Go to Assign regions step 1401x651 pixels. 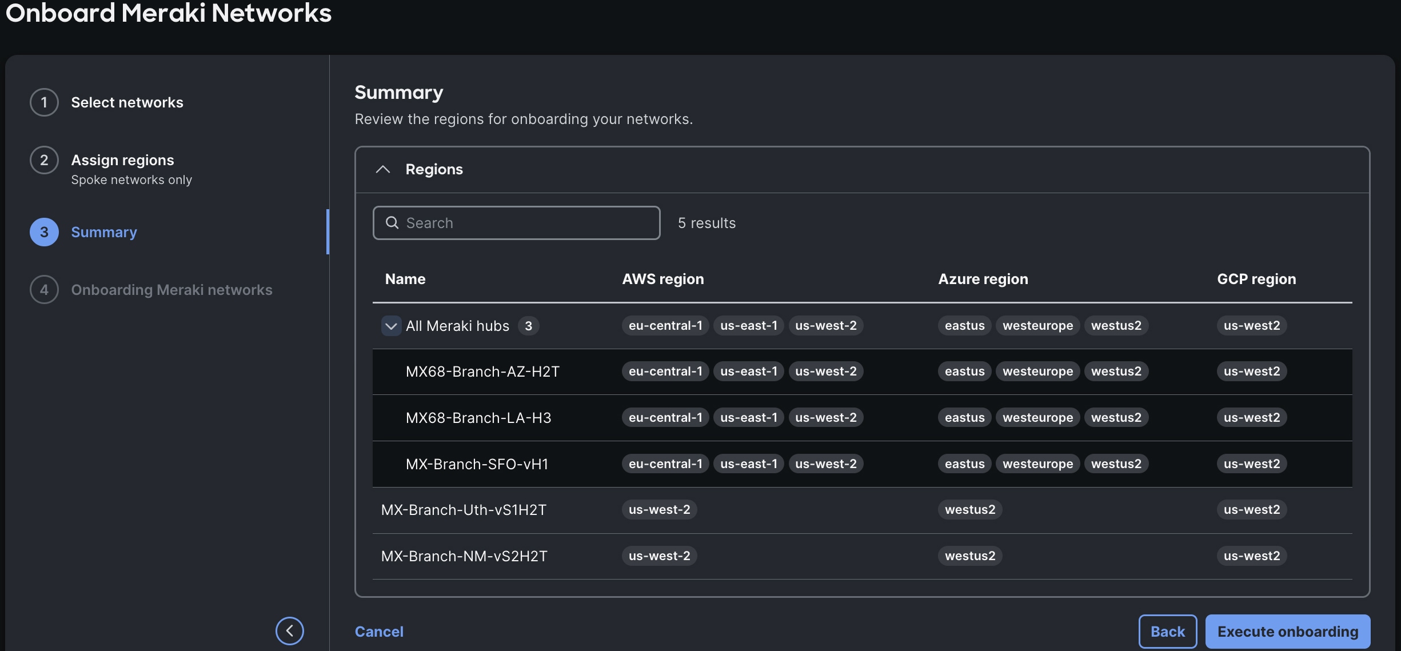(x=122, y=160)
